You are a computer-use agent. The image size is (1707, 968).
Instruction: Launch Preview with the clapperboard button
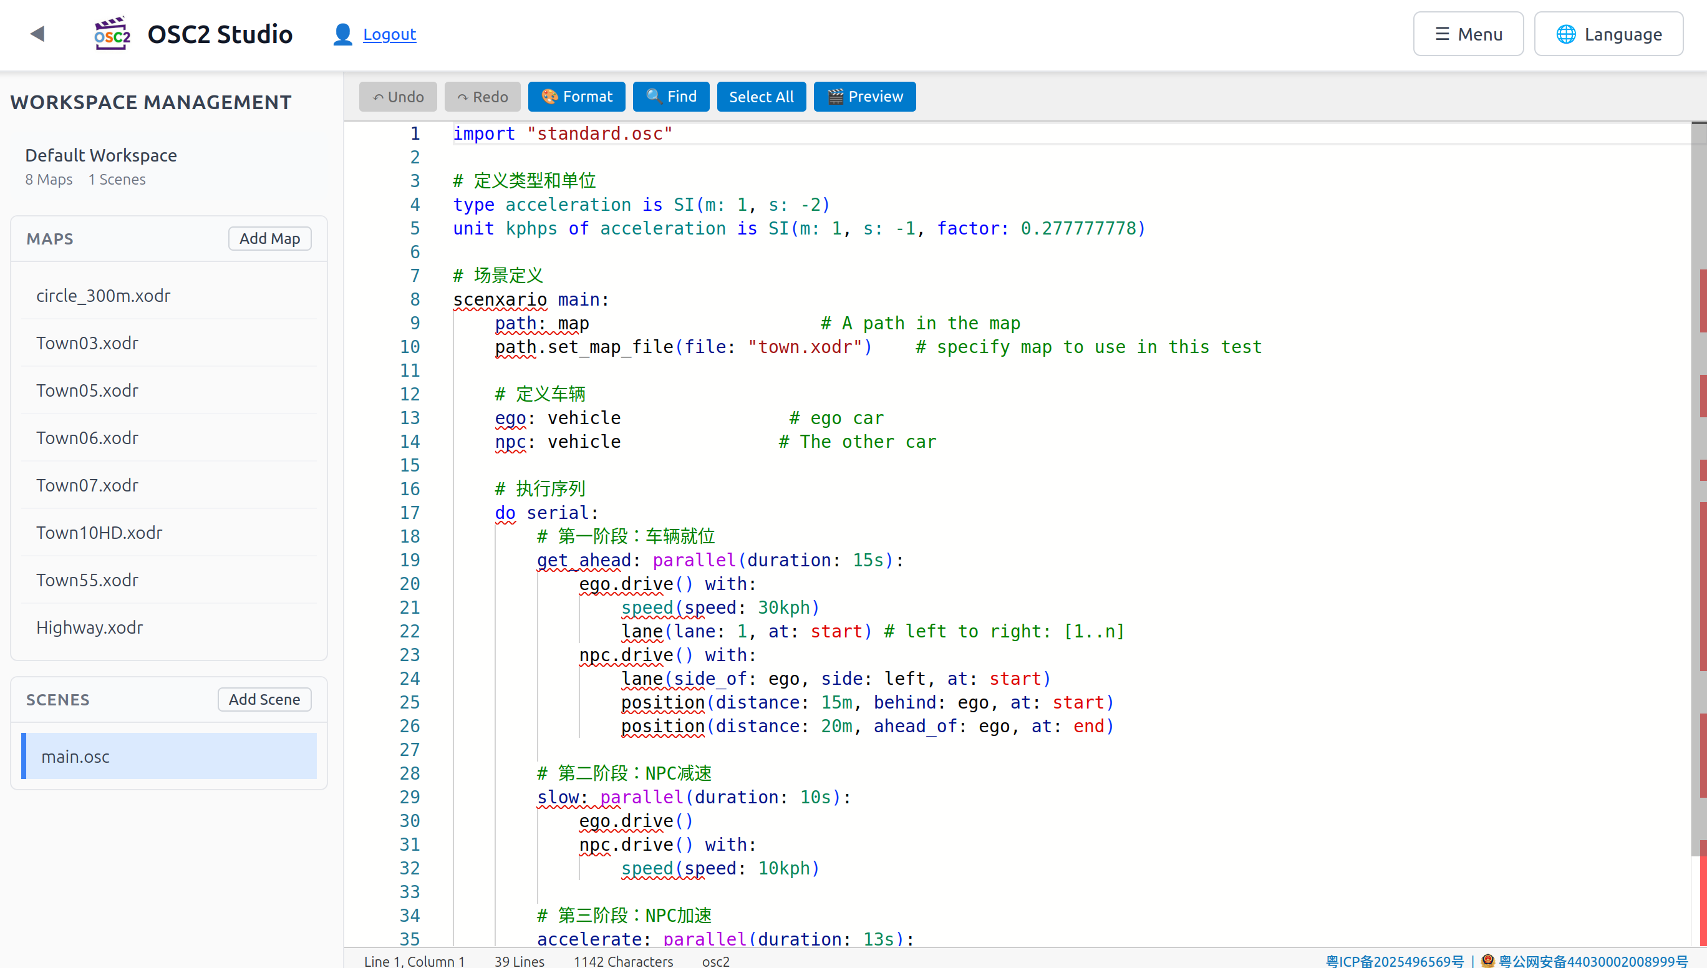point(864,97)
